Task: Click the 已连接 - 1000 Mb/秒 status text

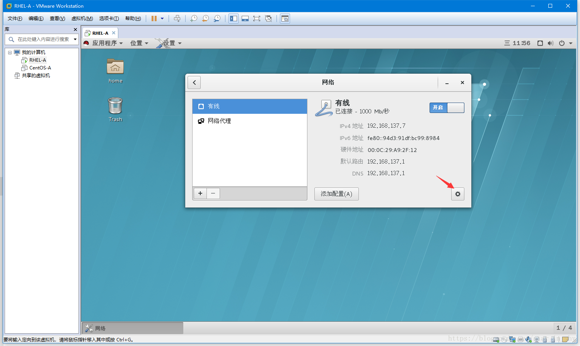Action: 362,111
